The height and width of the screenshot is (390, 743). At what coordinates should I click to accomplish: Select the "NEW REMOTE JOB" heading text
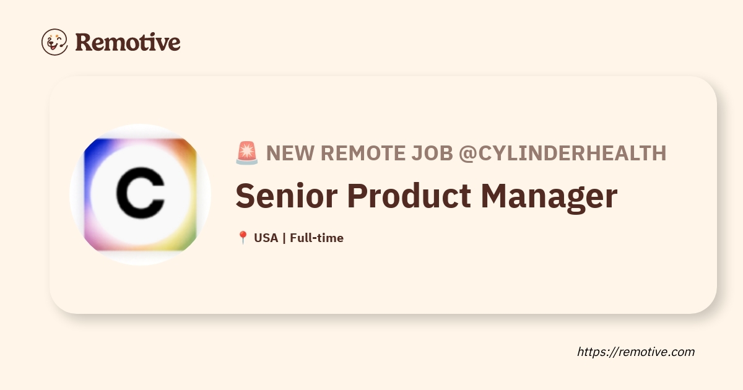(x=359, y=153)
